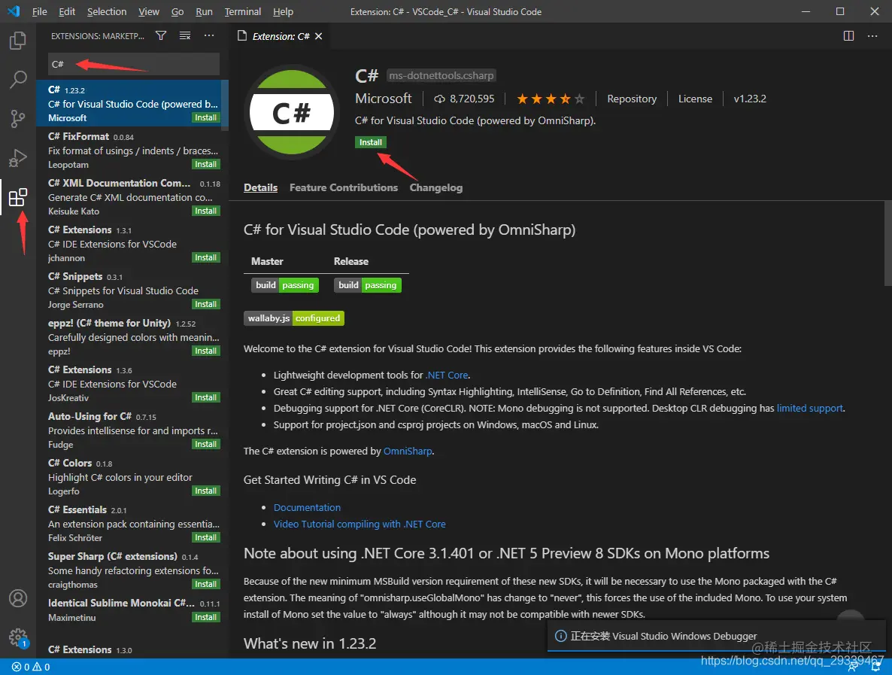Open the Documentation link
The image size is (892, 675).
(x=307, y=507)
